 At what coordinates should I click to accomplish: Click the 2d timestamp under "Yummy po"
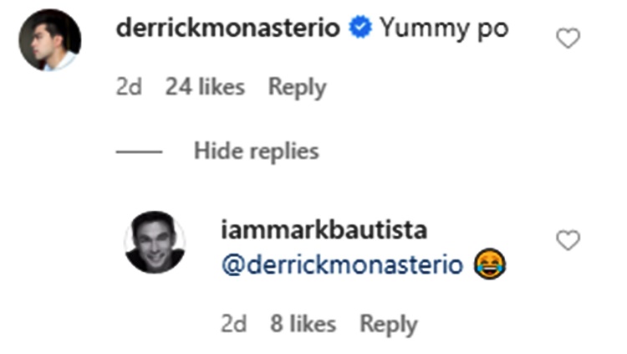click(x=130, y=87)
